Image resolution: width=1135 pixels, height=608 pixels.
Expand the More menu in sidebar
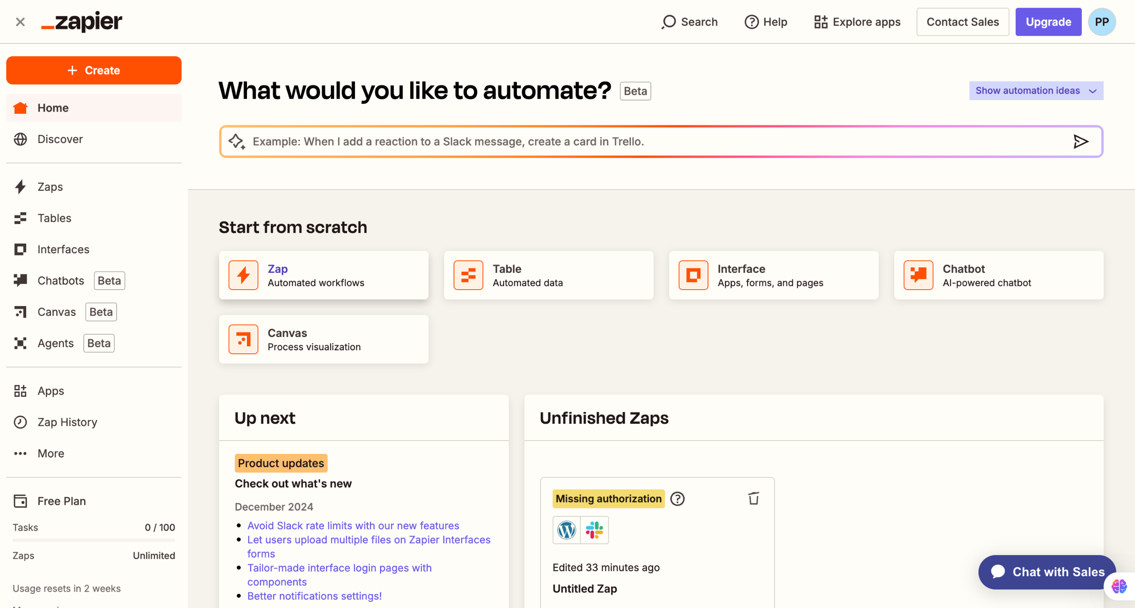[51, 453]
